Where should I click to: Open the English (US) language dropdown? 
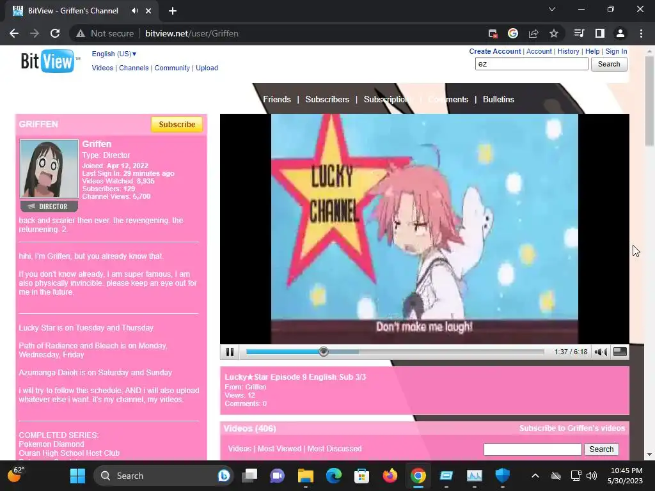point(114,54)
